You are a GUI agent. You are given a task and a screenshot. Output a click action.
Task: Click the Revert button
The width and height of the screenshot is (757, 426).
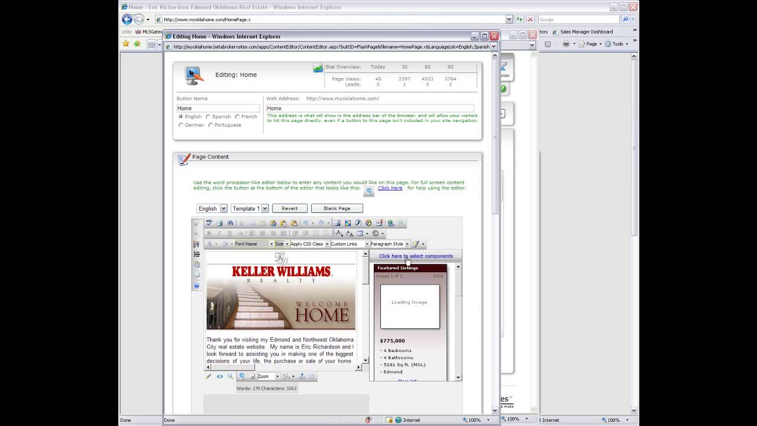[x=290, y=208]
